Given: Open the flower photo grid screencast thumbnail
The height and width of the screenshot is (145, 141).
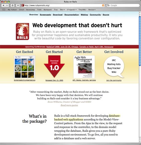Looking at the screenshot, I should 25,67.
